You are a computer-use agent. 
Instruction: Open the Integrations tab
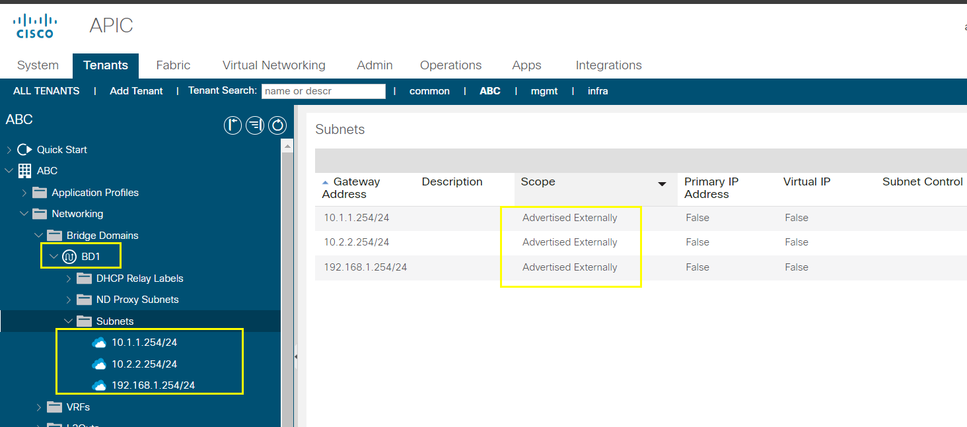608,65
